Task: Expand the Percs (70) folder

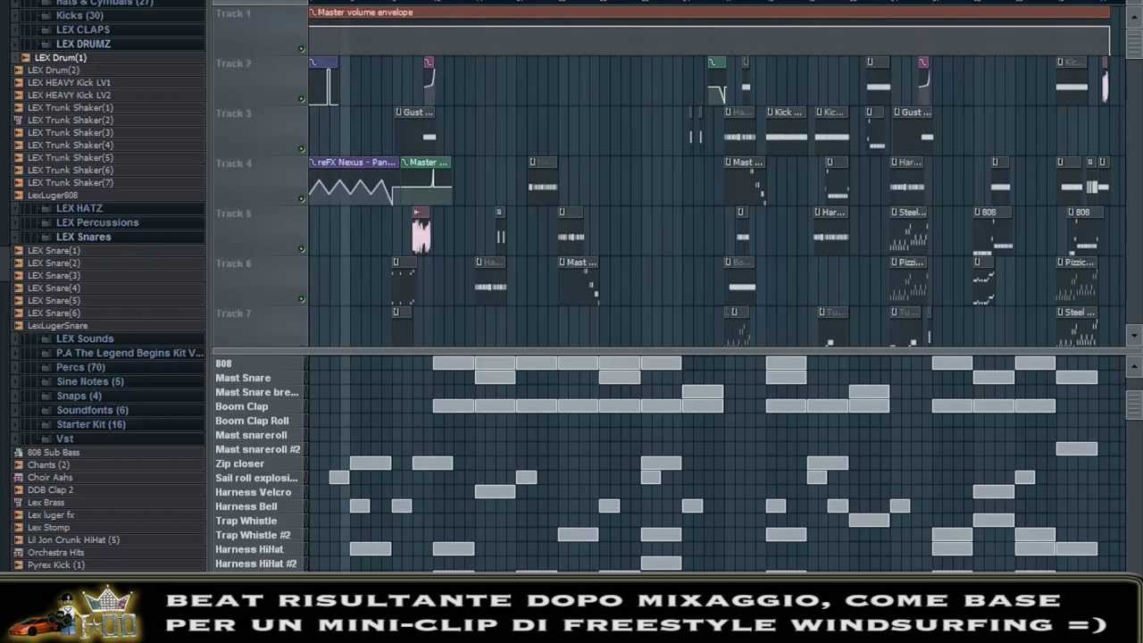Action: 46,367
